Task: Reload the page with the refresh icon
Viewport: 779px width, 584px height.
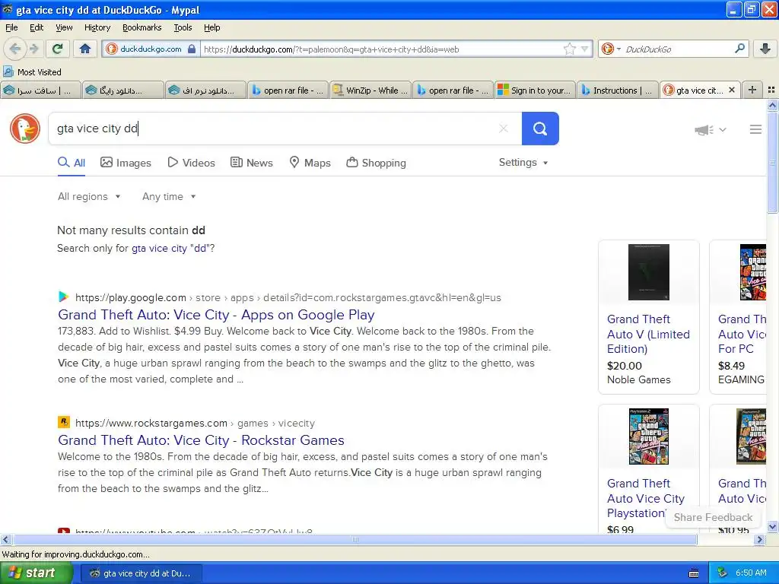Action: point(58,49)
